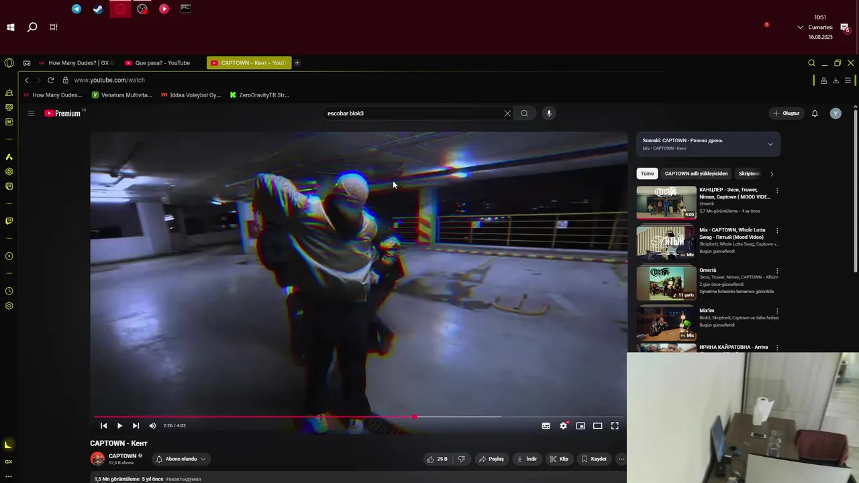Dislike the CAPTOWN video
Screen dimensions: 859x483
(461, 459)
